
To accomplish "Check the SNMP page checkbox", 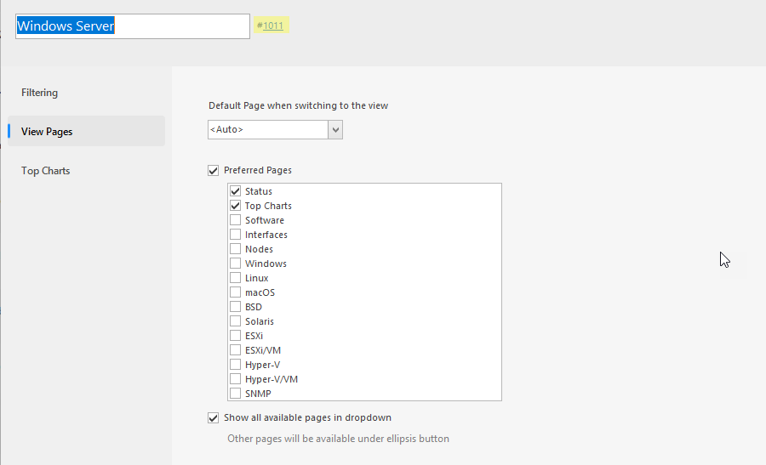I will [x=236, y=394].
